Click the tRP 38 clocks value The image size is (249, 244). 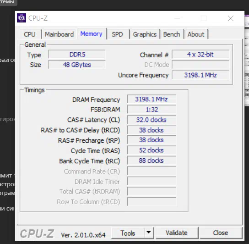pos(152,140)
